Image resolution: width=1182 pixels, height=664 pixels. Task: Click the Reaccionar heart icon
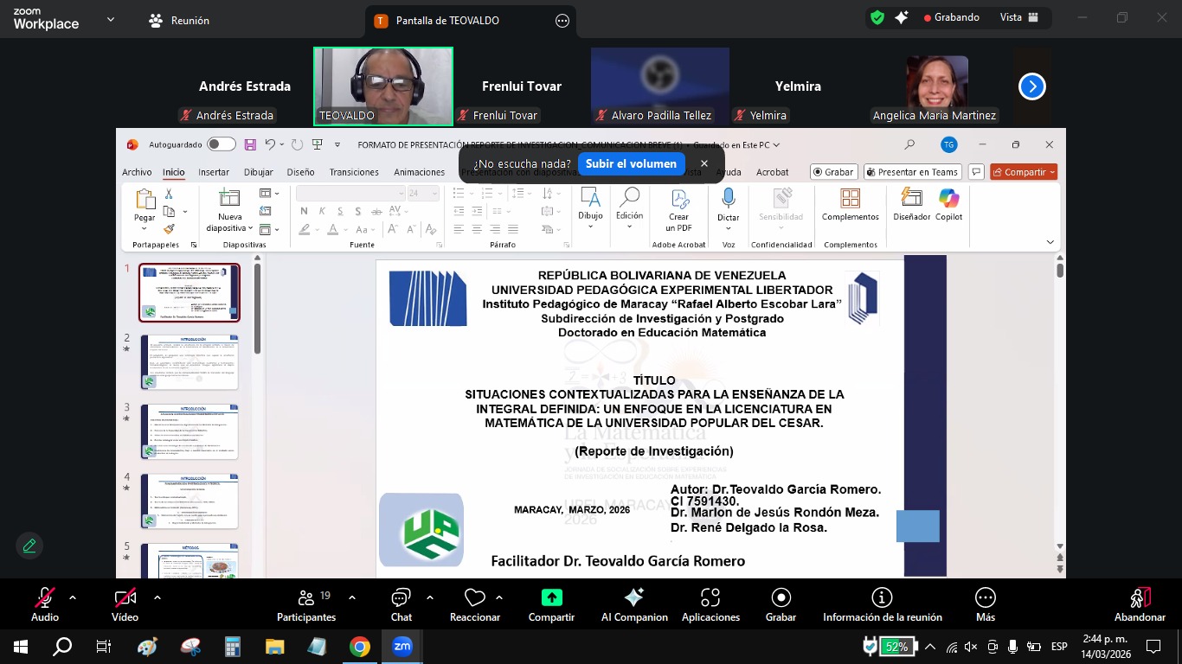(x=474, y=598)
